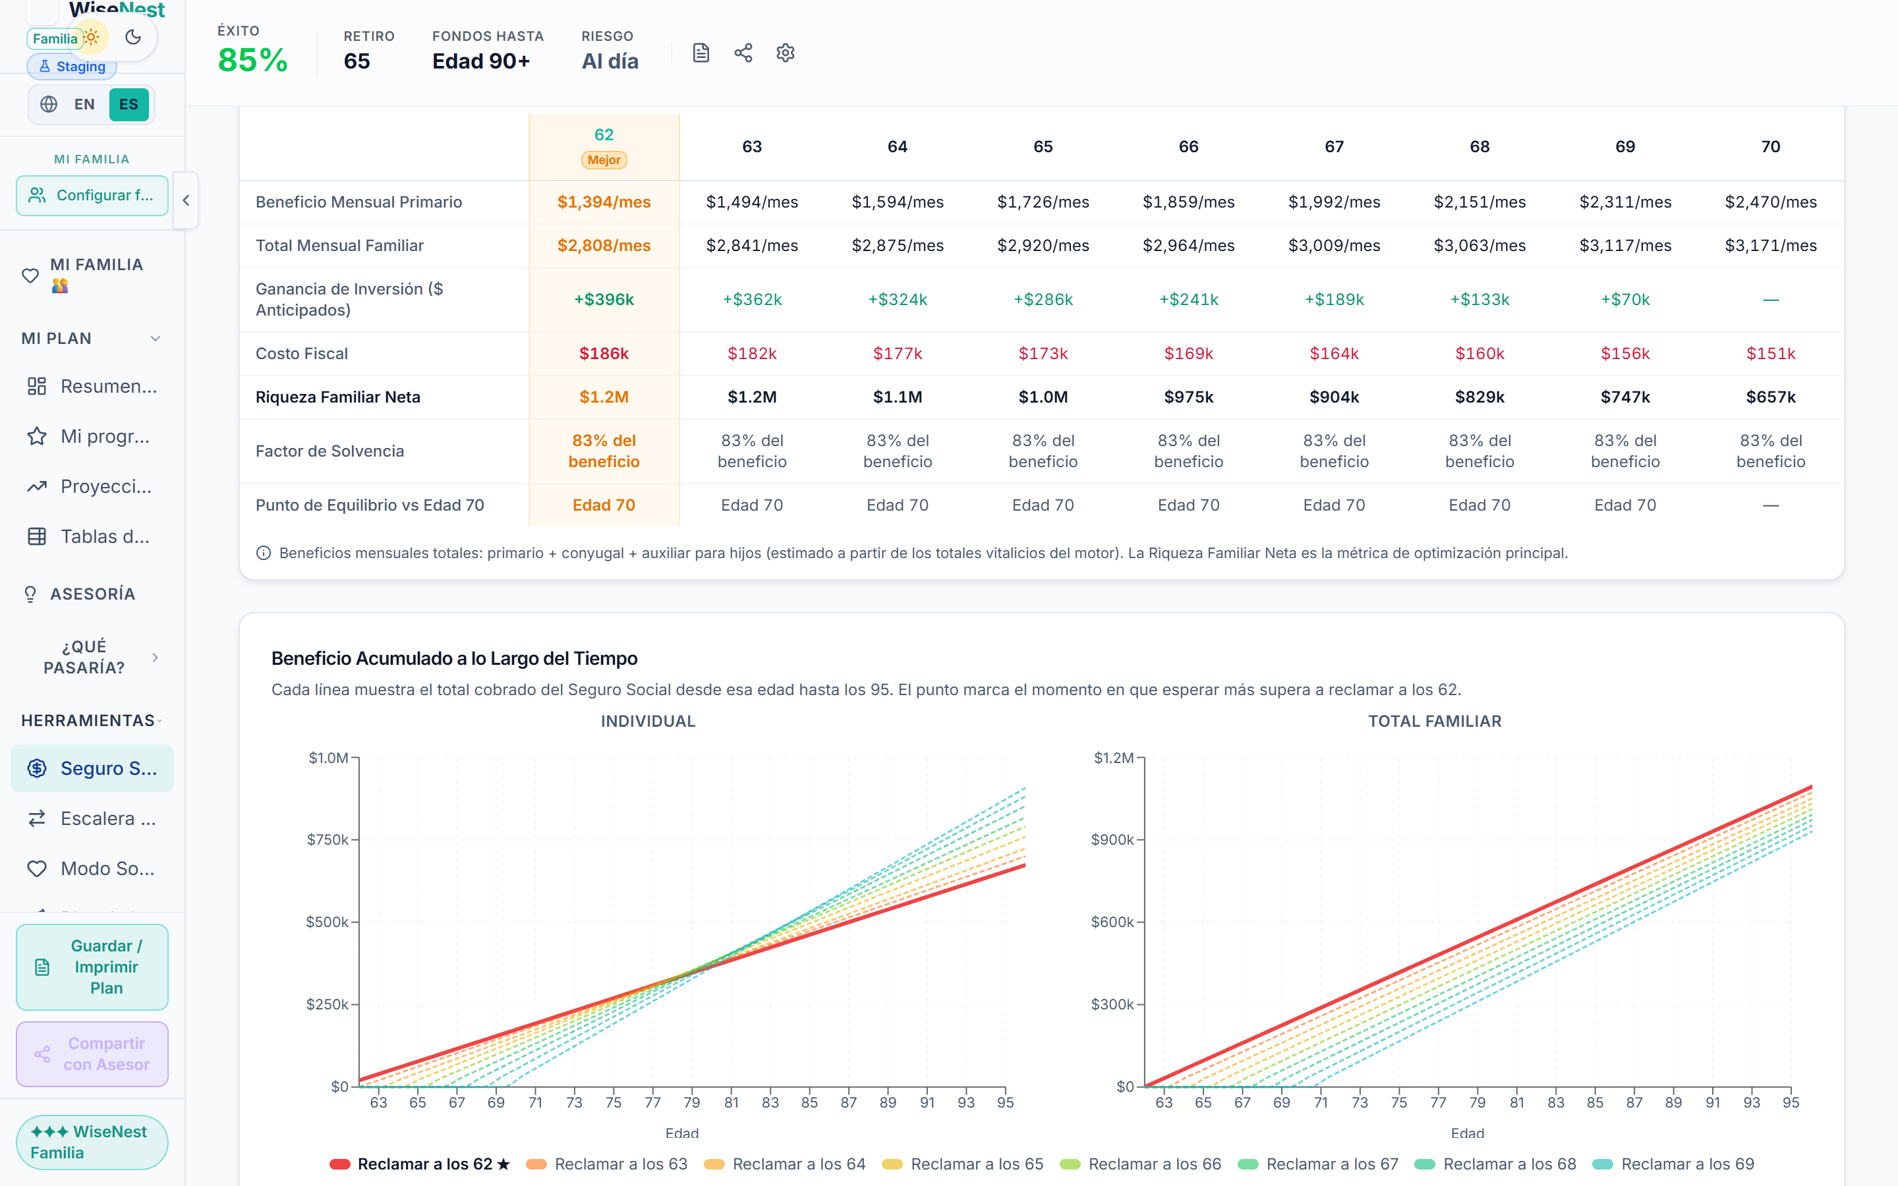Viewport: 1898px width, 1186px height.
Task: Click $657k Riqueza Familiar Neta cell
Action: click(x=1771, y=397)
